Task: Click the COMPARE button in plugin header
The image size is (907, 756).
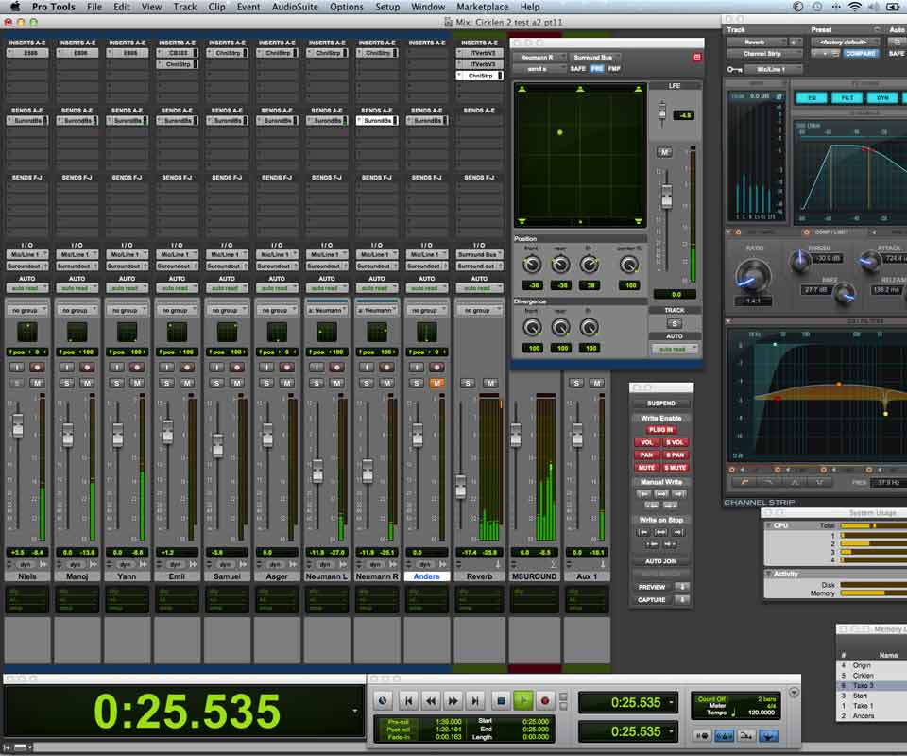Action: 860,53
